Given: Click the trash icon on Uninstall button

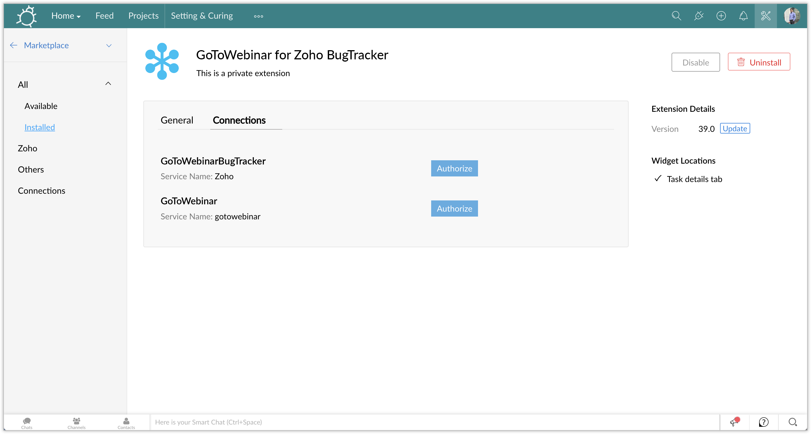Looking at the screenshot, I should pyautogui.click(x=741, y=62).
